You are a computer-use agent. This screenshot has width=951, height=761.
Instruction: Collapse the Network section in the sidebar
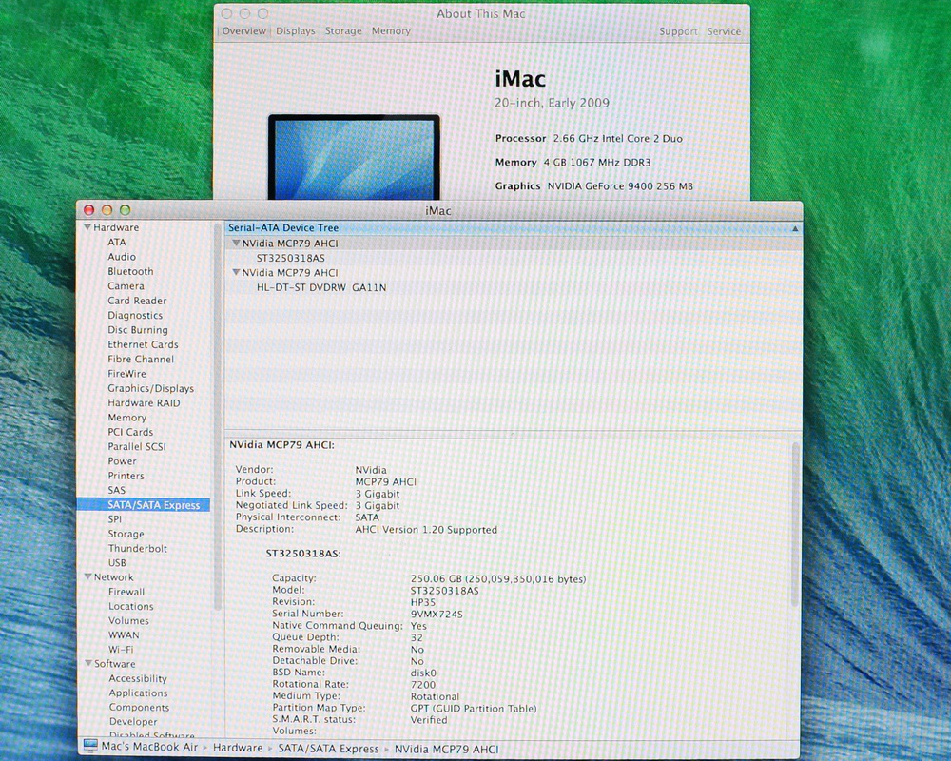87,576
